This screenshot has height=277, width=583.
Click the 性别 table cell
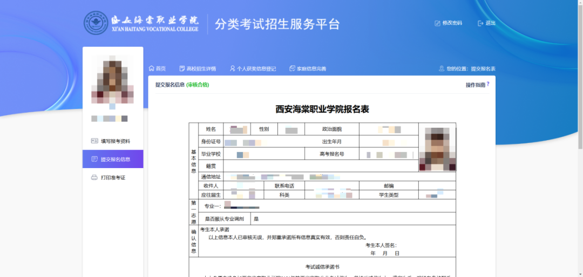[264, 129]
